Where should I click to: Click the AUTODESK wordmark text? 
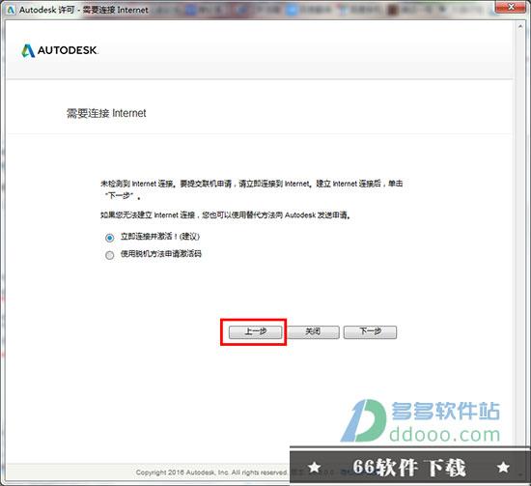(x=68, y=50)
